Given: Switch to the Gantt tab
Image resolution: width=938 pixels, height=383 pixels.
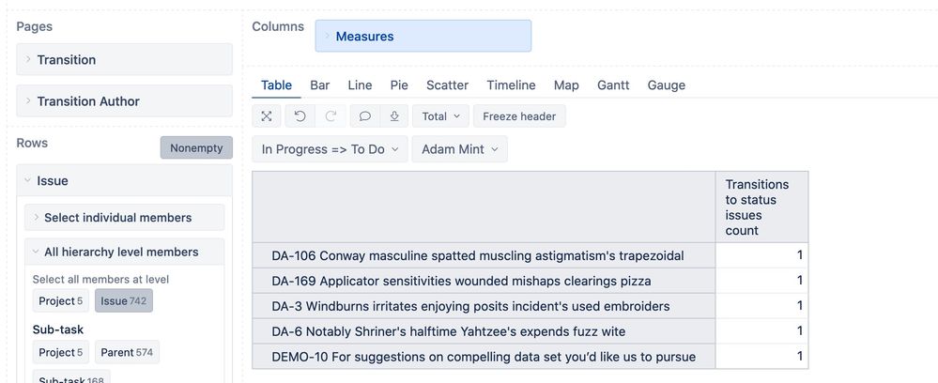Looking at the screenshot, I should pos(613,85).
